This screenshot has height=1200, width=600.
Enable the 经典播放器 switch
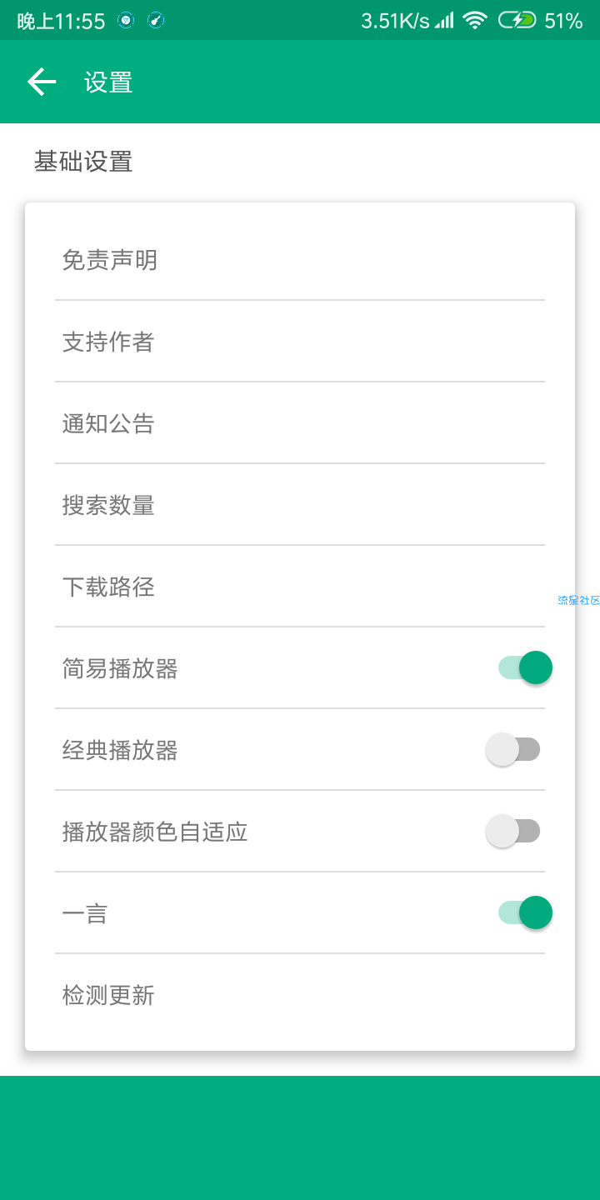tap(513, 749)
